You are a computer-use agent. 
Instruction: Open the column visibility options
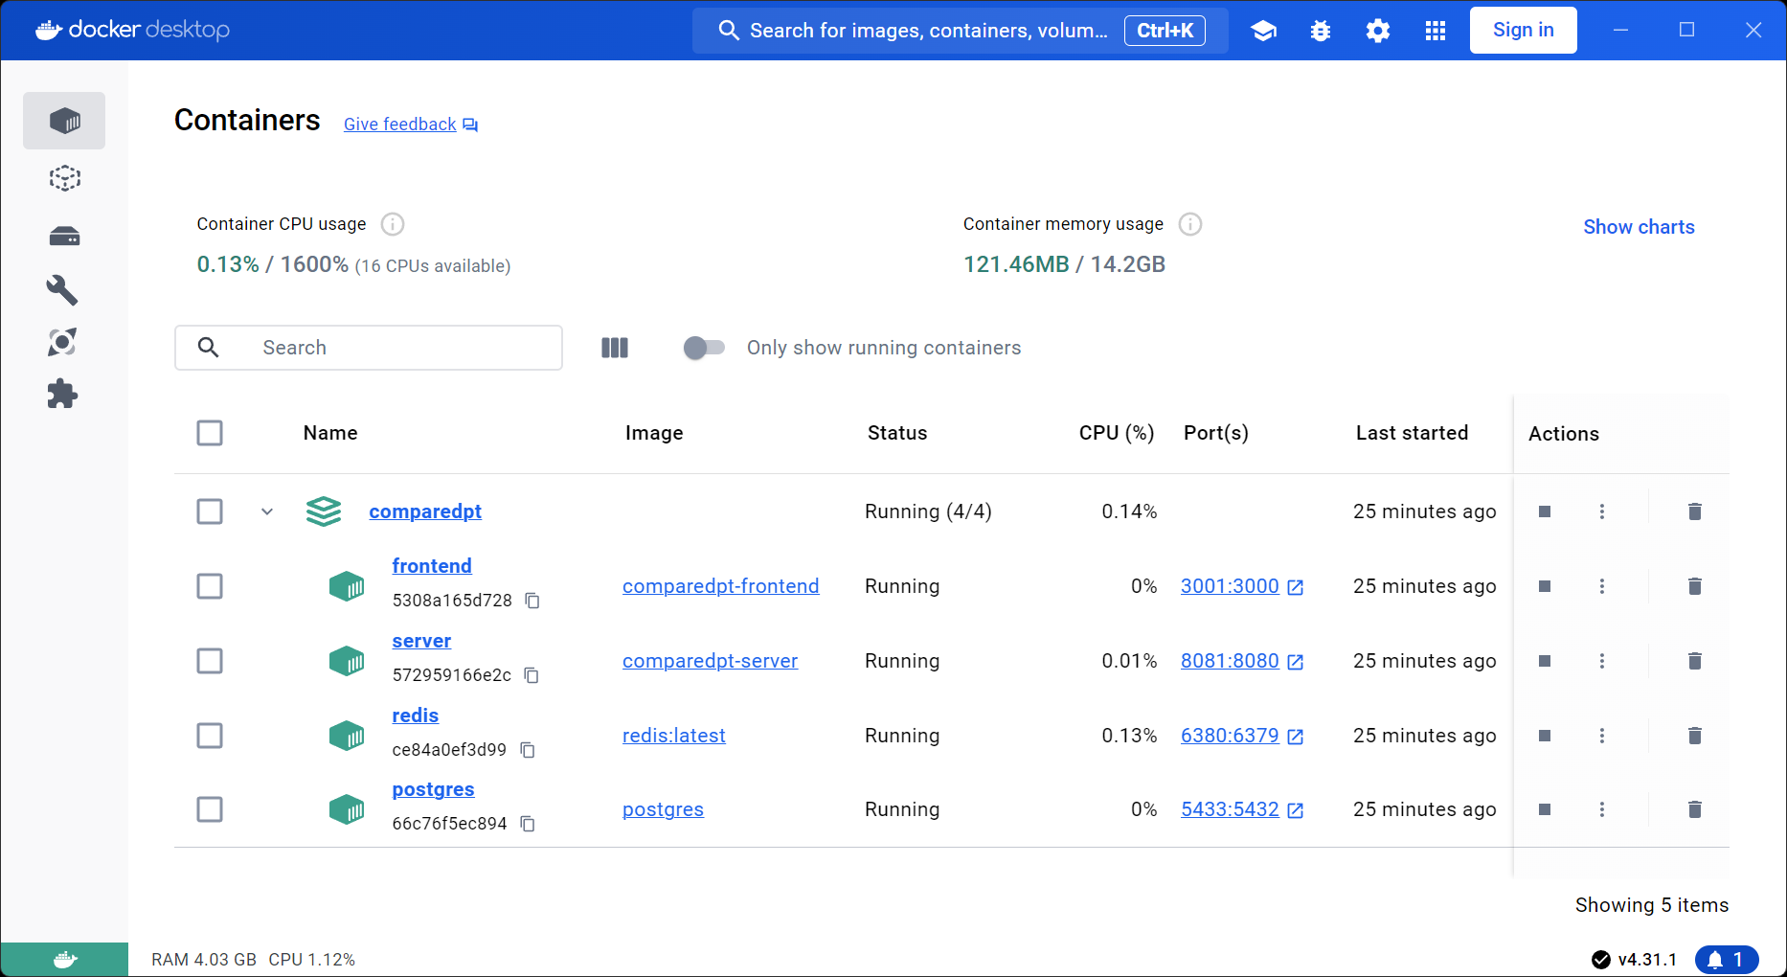coord(615,348)
